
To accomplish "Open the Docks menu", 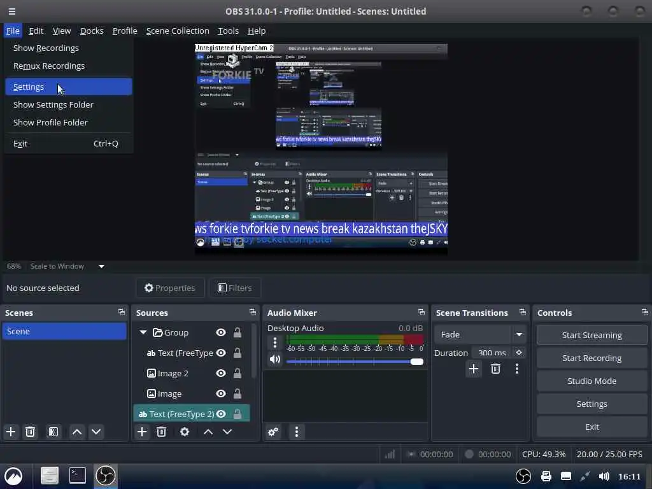I will click(x=92, y=31).
